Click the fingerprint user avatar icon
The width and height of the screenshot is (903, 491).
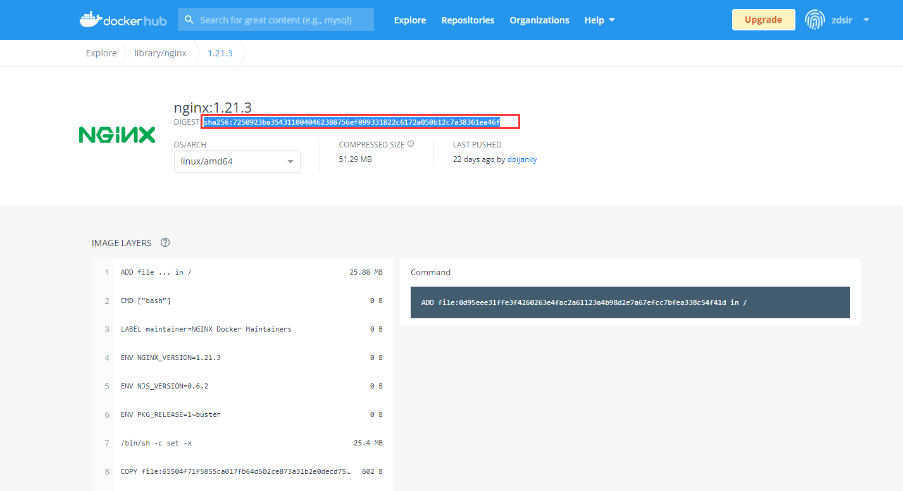[x=814, y=20]
